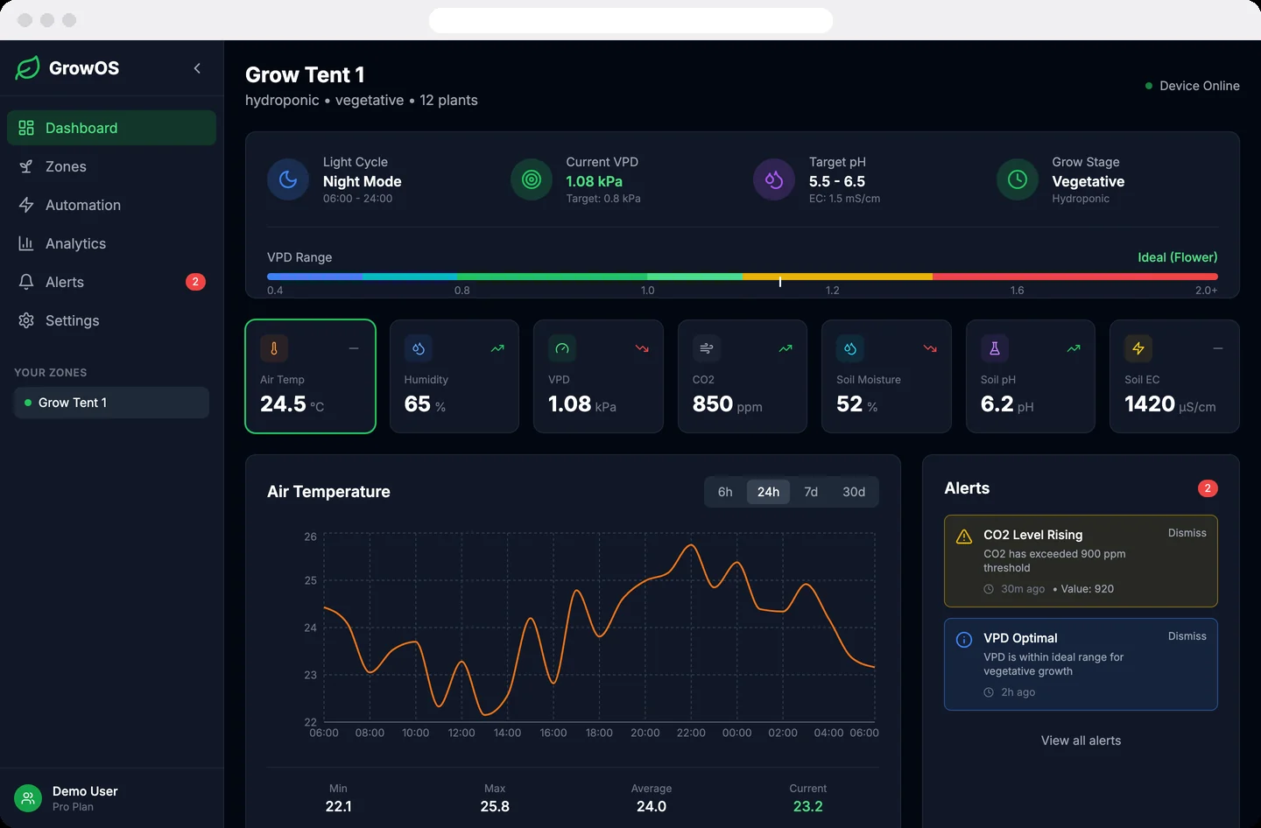Screen dimensions: 1261x828
Task: Open Alerts in the sidebar
Action: 111,282
